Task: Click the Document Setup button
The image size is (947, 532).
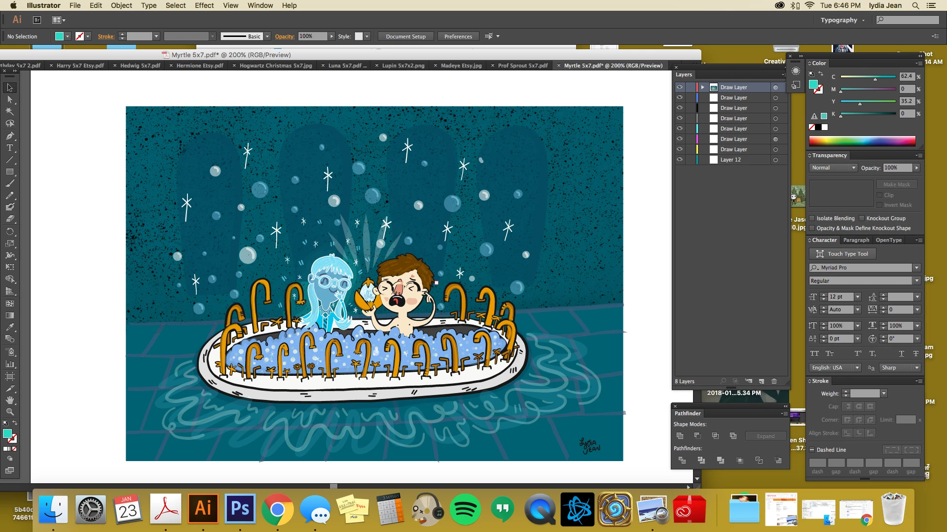Action: (x=405, y=36)
